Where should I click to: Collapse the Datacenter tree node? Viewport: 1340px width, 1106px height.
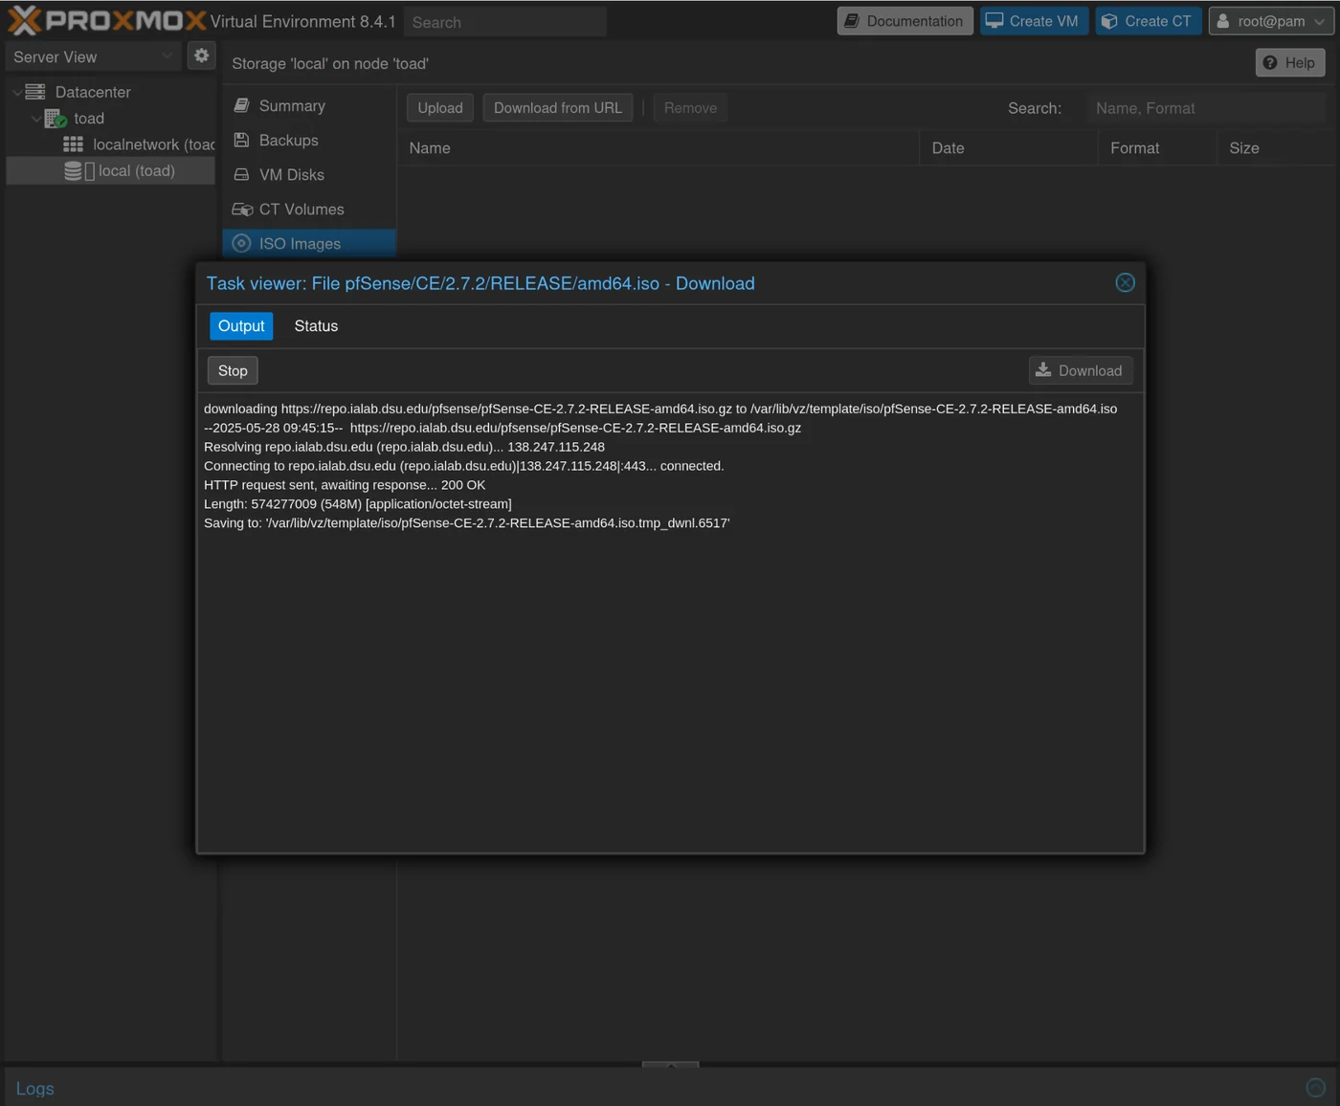tap(17, 93)
